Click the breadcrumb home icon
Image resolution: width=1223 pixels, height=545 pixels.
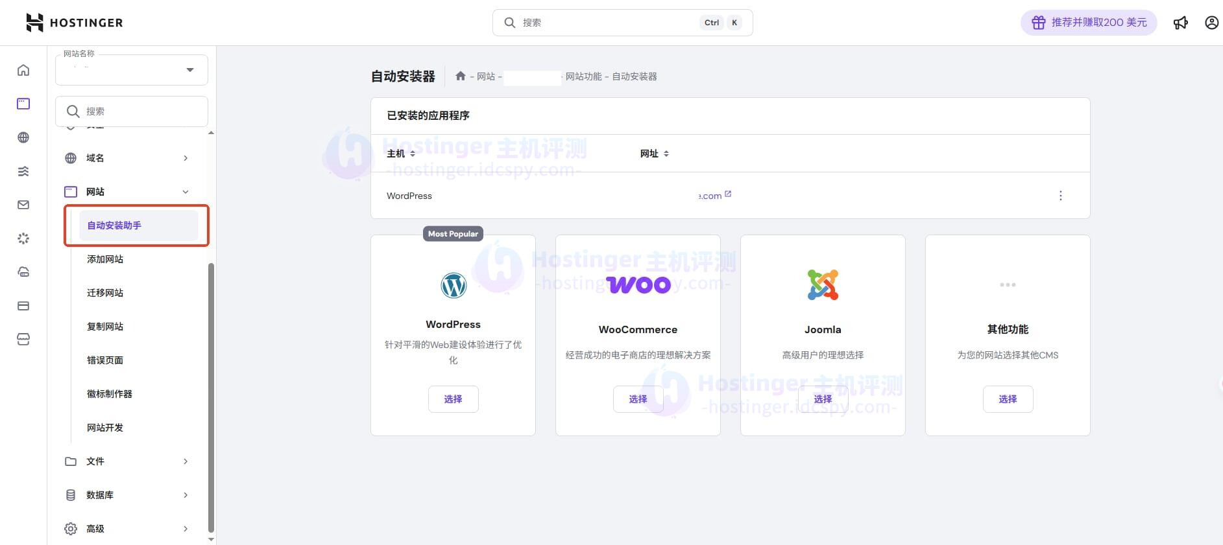coord(461,76)
